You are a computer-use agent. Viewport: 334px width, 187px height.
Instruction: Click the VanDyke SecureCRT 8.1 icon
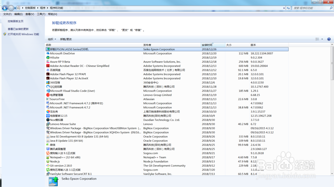coord(48,174)
